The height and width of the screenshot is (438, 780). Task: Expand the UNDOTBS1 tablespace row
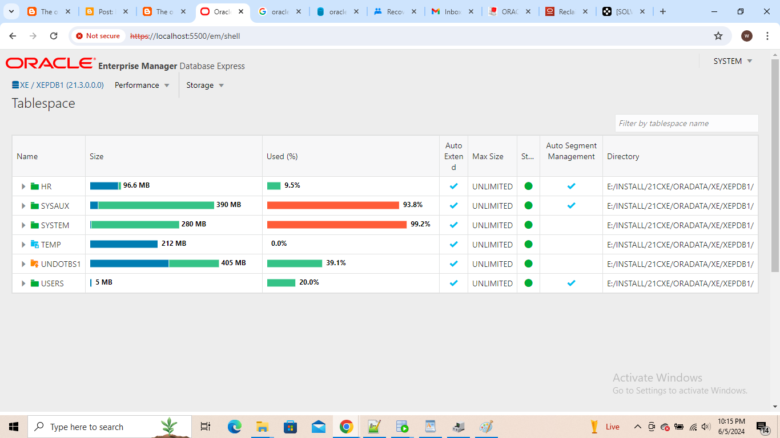pyautogui.click(x=23, y=264)
